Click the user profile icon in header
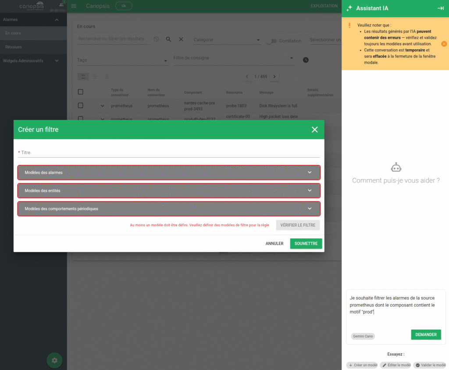 (61, 4)
